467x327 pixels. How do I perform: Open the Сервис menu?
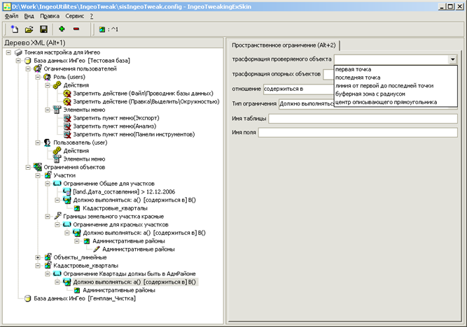(x=75, y=16)
